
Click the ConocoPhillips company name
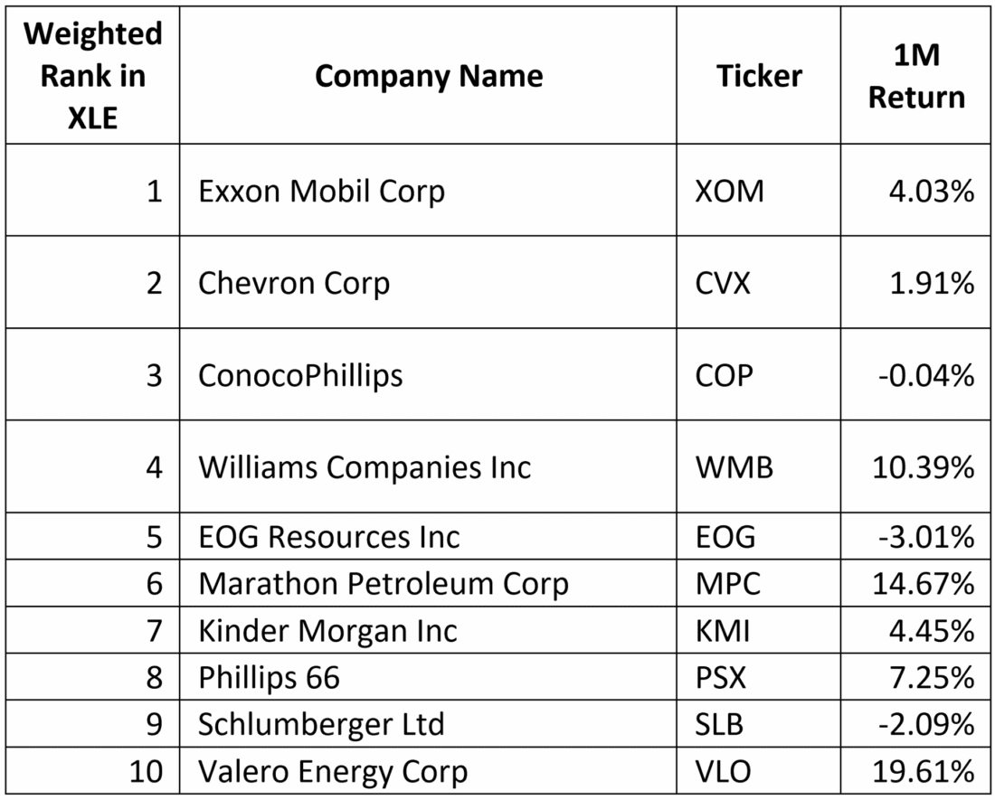click(x=300, y=375)
